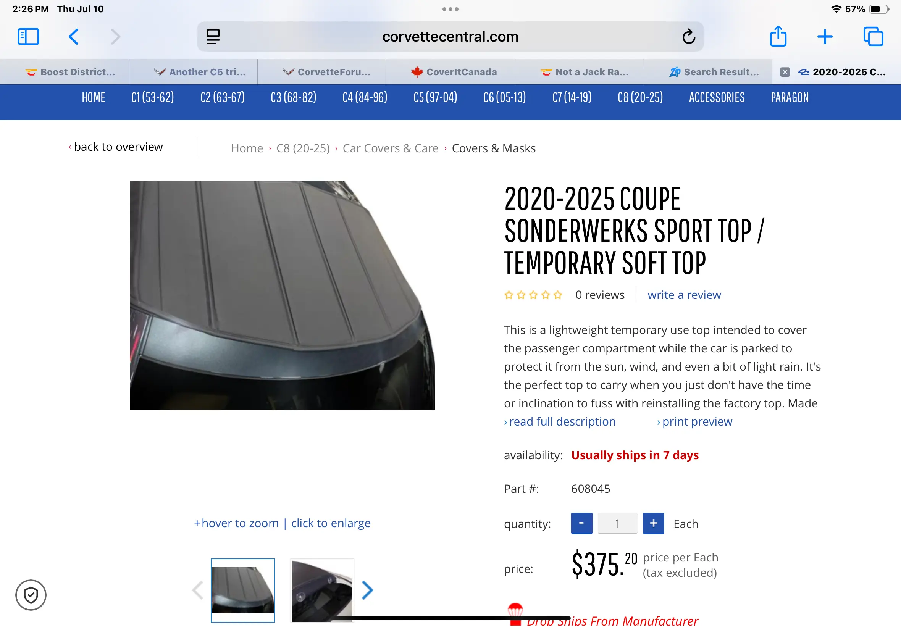Open Safari sidebar panel icon
Viewport: 901px width, 626px height.
pos(28,37)
